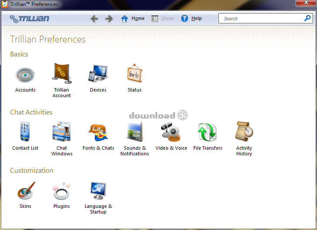Select the Home toolbar label
This screenshot has width=317, height=230.
coord(138,18)
